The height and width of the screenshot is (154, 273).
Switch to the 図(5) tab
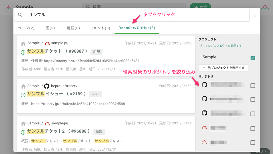coord(50,28)
